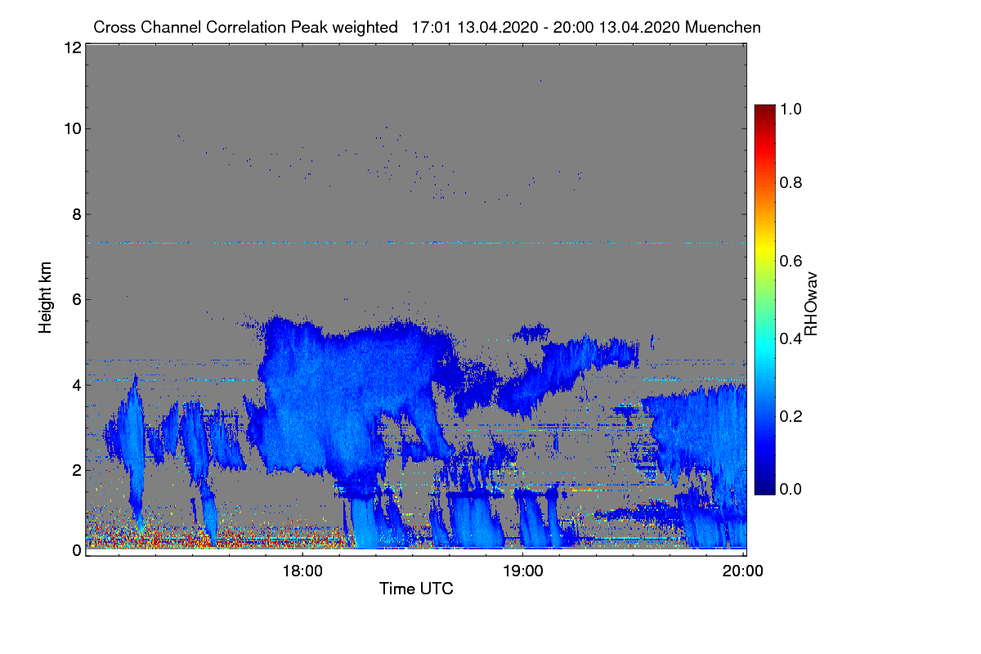Click the colorbar value 0.2
Image resolution: width=981 pixels, height=654 pixels.
tap(791, 415)
